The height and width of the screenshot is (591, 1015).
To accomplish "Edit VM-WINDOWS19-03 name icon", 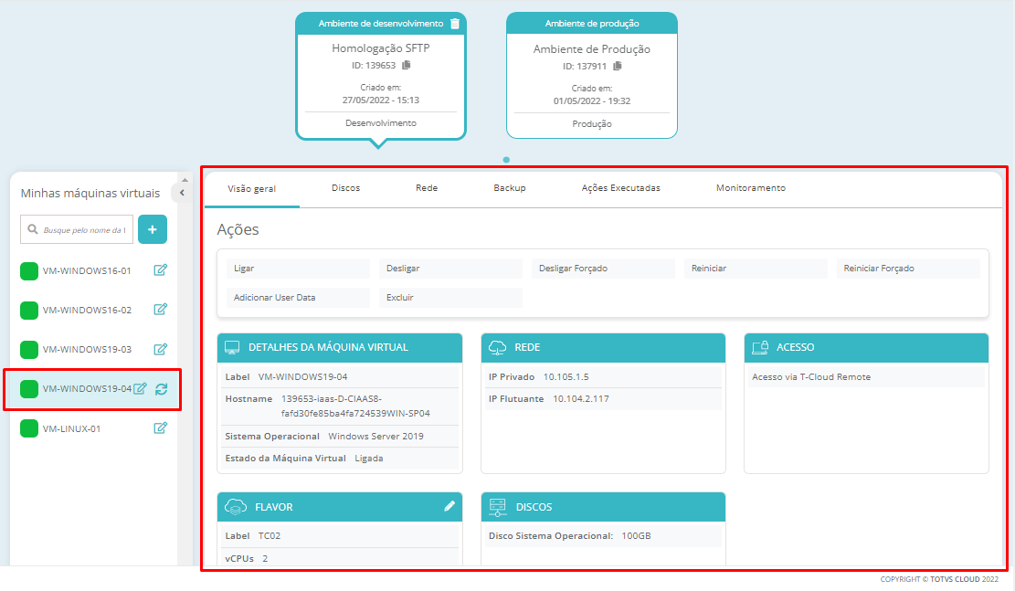I will pos(161,350).
